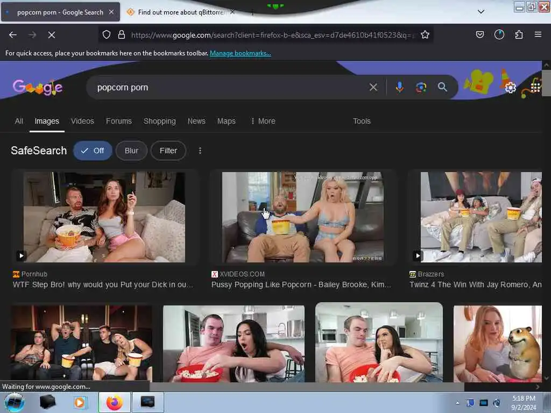
Task: Show hidden system tray icons
Action: [457, 403]
